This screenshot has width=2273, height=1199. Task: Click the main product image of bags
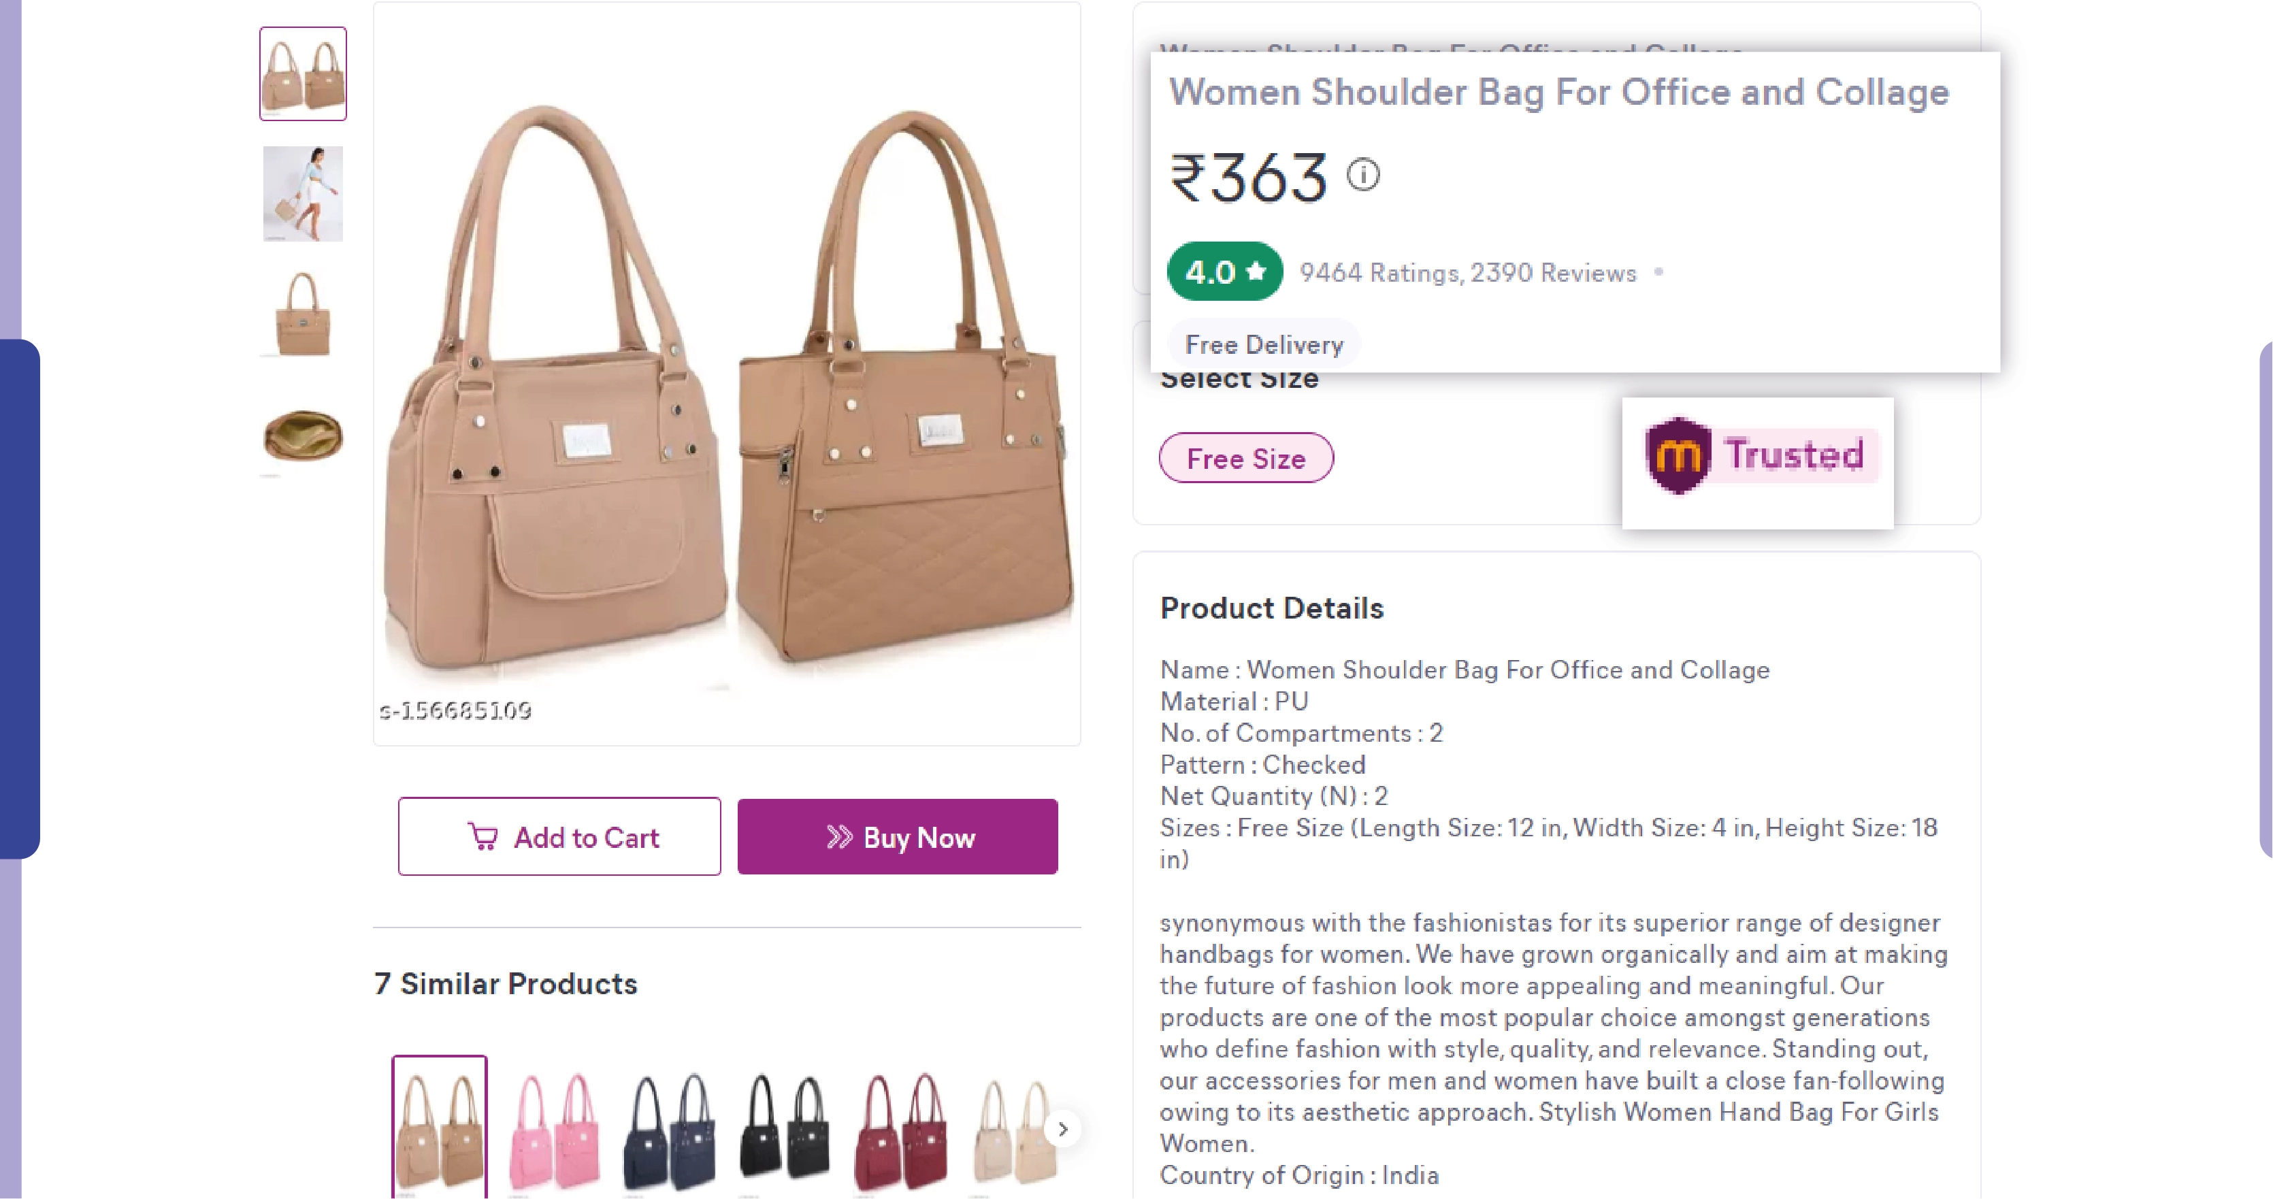(726, 380)
